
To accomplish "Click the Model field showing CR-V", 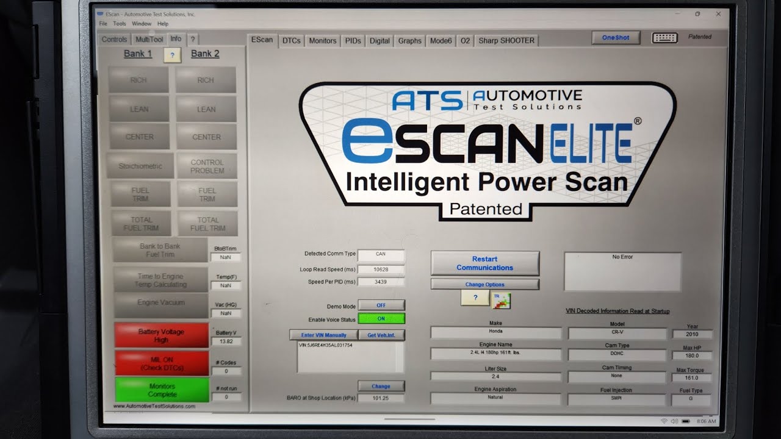I will click(x=617, y=334).
